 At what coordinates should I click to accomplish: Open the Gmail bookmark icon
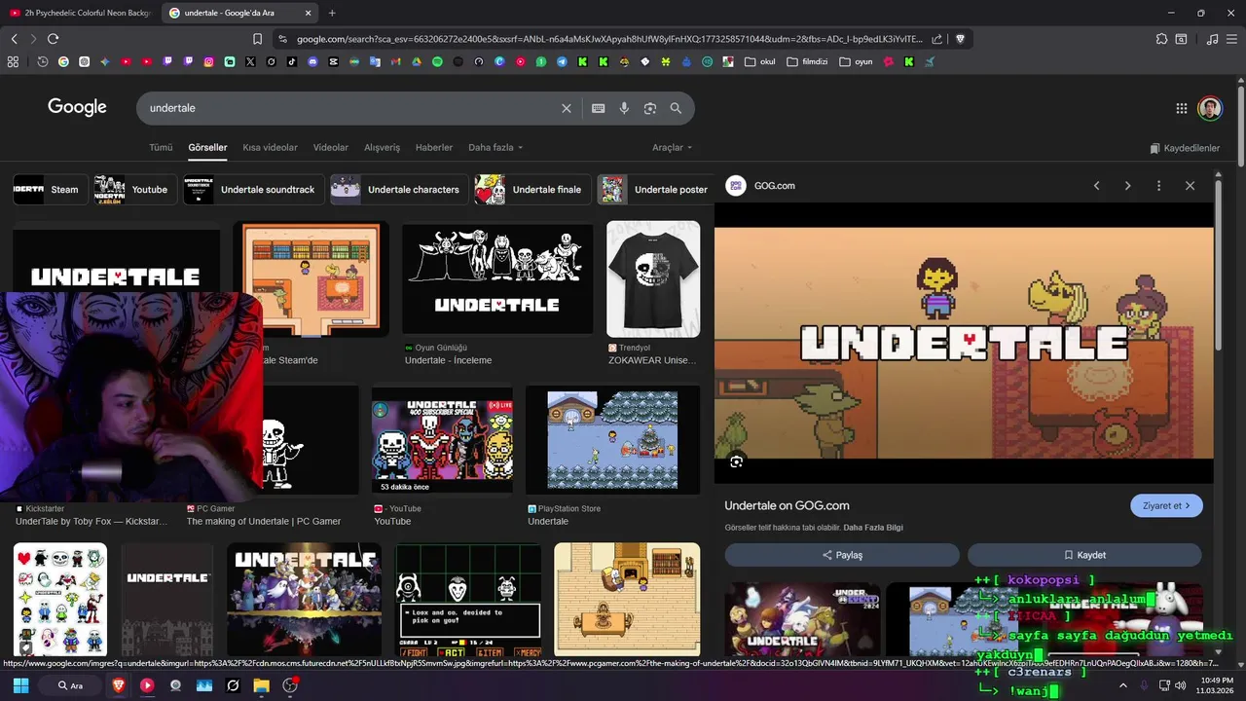395,61
